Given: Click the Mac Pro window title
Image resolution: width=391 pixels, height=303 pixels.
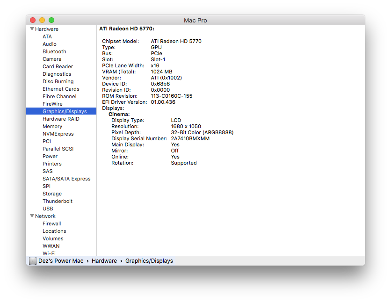Looking at the screenshot, I should coord(195,21).
